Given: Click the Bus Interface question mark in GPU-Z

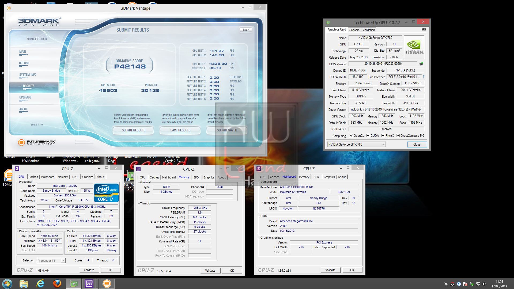Looking at the screenshot, I should point(424,77).
